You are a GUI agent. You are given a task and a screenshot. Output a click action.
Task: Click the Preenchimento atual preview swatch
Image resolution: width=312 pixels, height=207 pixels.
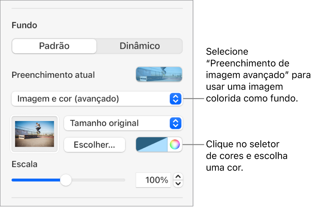(x=159, y=75)
